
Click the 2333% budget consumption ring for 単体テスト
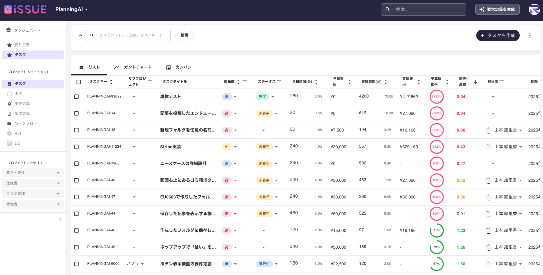(x=436, y=96)
